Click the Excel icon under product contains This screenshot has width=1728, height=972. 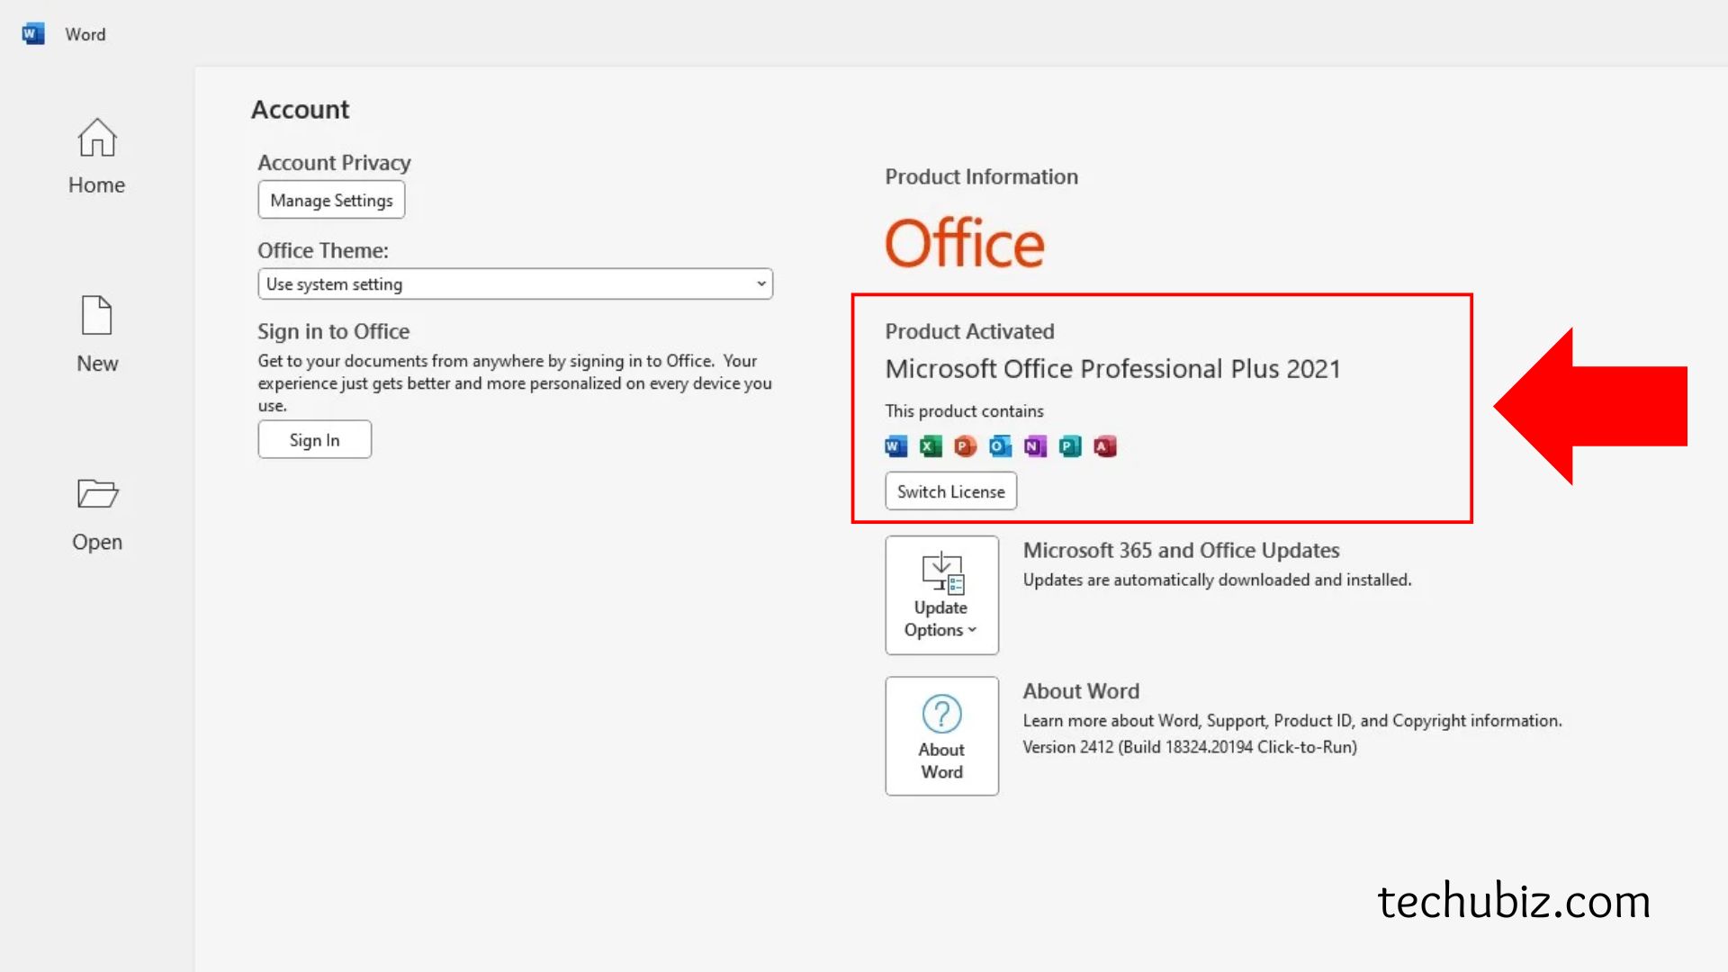tap(931, 446)
